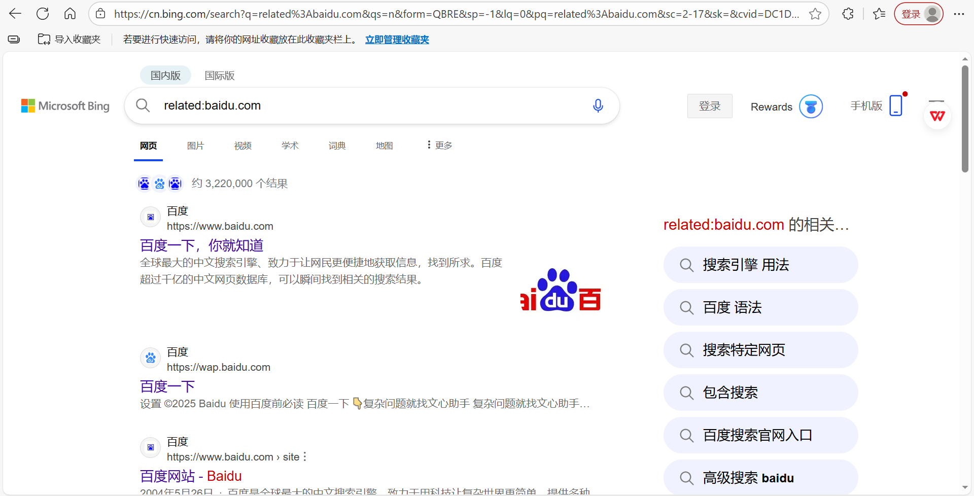Start voice search with microphone icon

point(598,105)
